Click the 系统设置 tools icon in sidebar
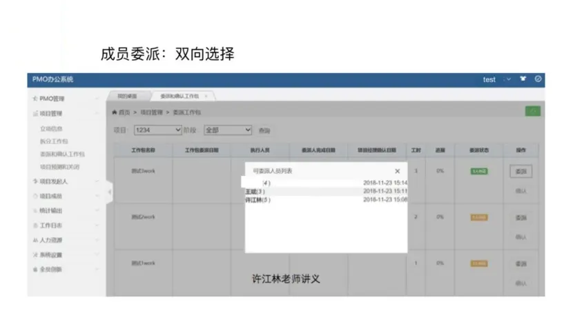This screenshot has height=322, width=573. click(x=35, y=254)
